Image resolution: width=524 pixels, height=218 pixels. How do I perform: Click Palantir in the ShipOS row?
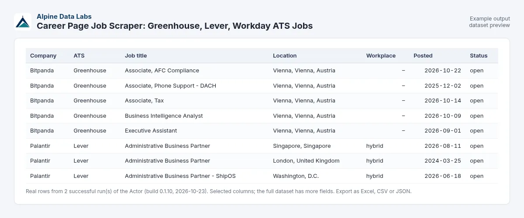[40, 176]
